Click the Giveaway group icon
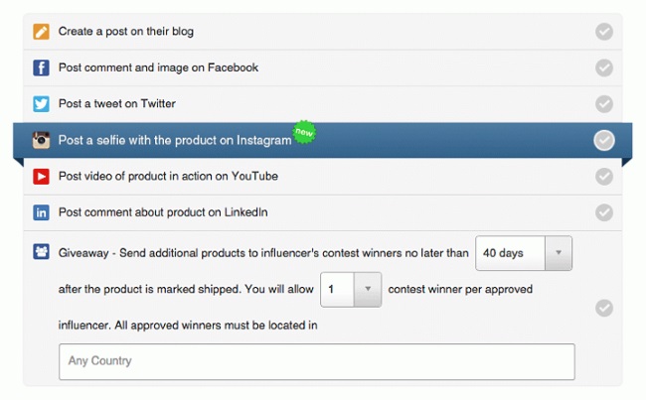The height and width of the screenshot is (400, 646). point(41,252)
